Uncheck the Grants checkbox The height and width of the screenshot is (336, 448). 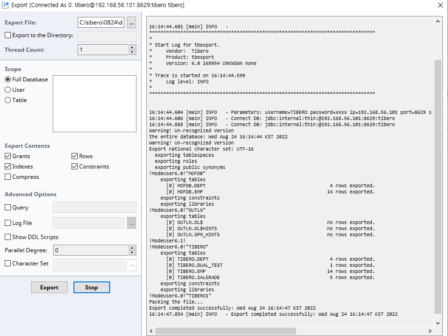8,156
